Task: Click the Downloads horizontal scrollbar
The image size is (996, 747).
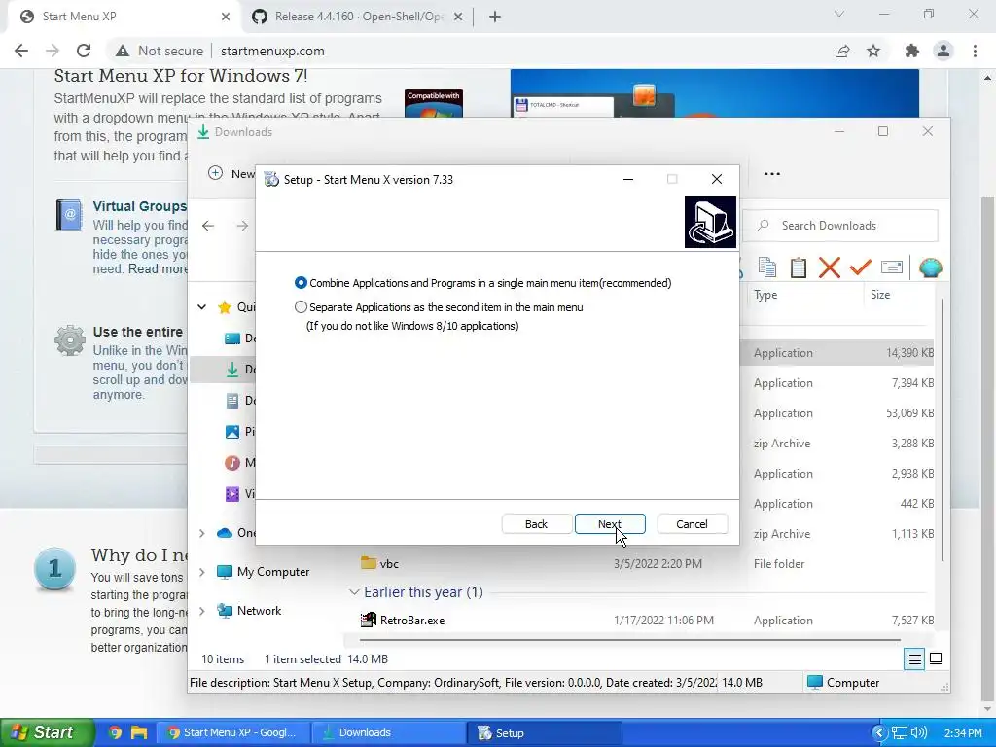Action: (x=630, y=640)
